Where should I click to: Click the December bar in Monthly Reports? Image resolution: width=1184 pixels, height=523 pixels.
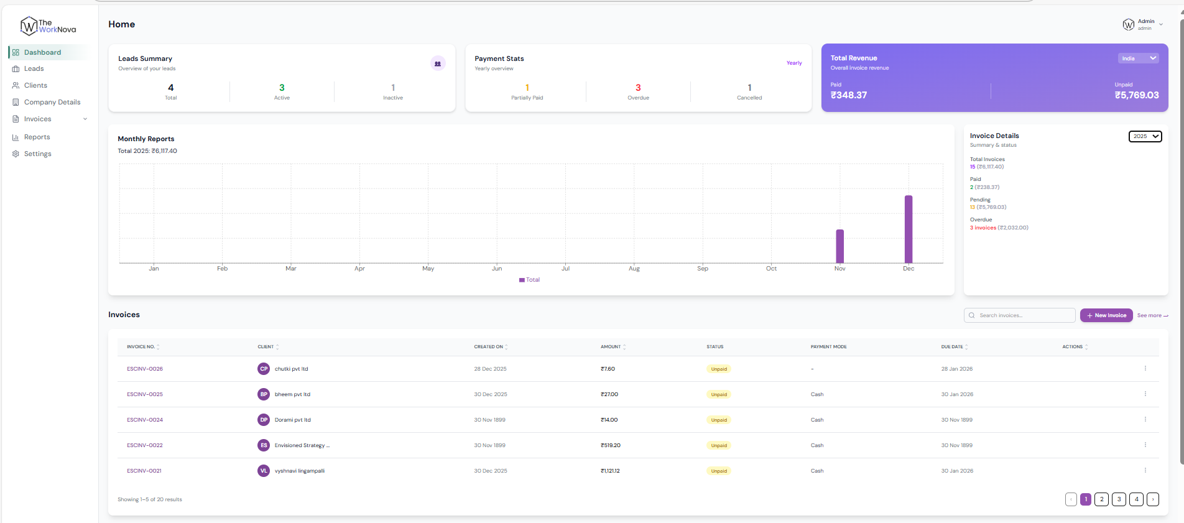click(908, 229)
